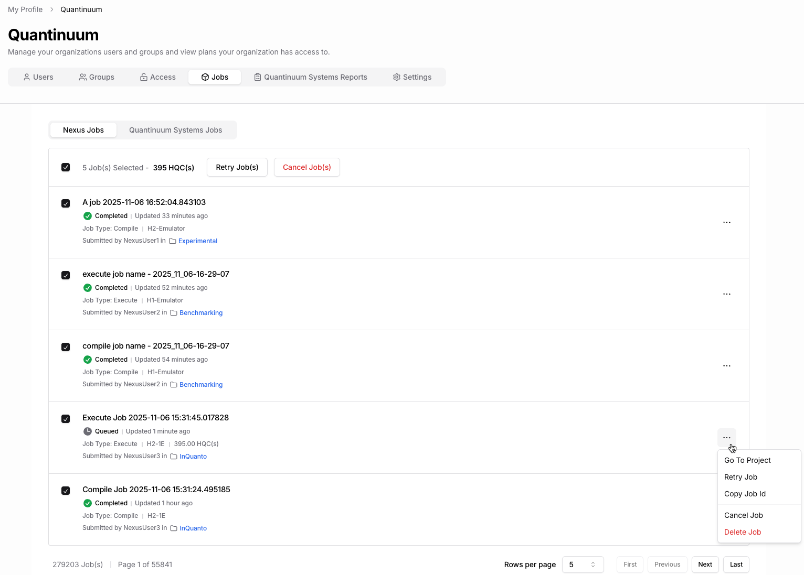This screenshot has width=804, height=575.
Task: Uncheck the queued Execute Job checkbox
Action: 66,419
